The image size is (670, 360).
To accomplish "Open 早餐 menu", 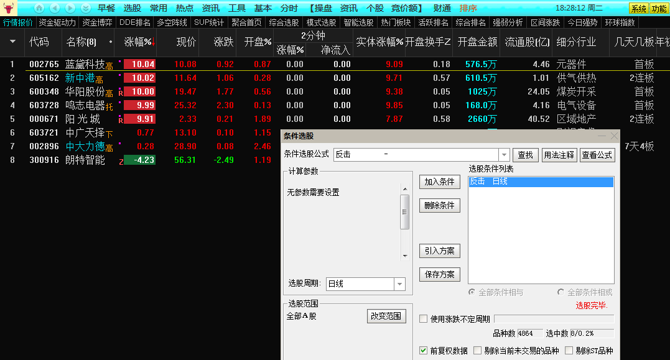I will point(106,8).
